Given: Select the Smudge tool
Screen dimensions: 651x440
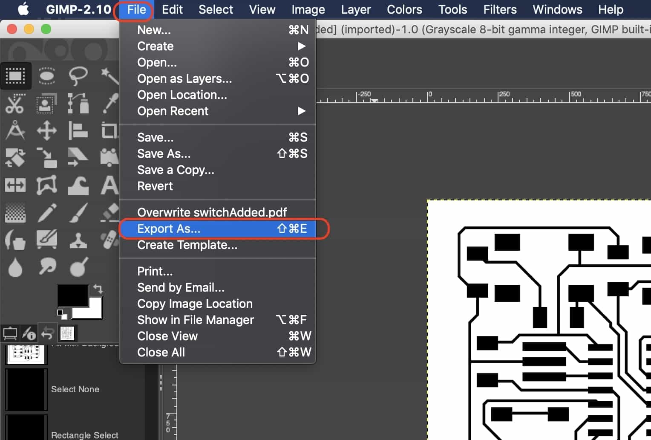Looking at the screenshot, I should 46,267.
